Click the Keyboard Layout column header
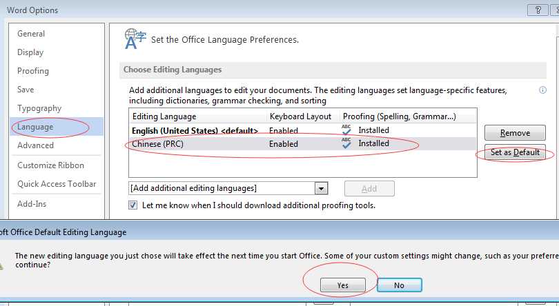The image size is (559, 306). [x=300, y=116]
